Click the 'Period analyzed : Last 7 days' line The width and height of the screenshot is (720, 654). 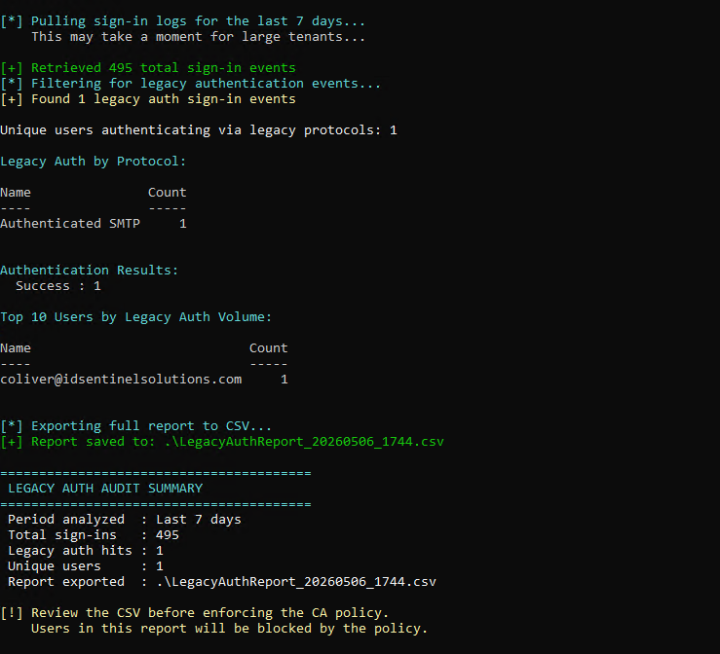125,520
